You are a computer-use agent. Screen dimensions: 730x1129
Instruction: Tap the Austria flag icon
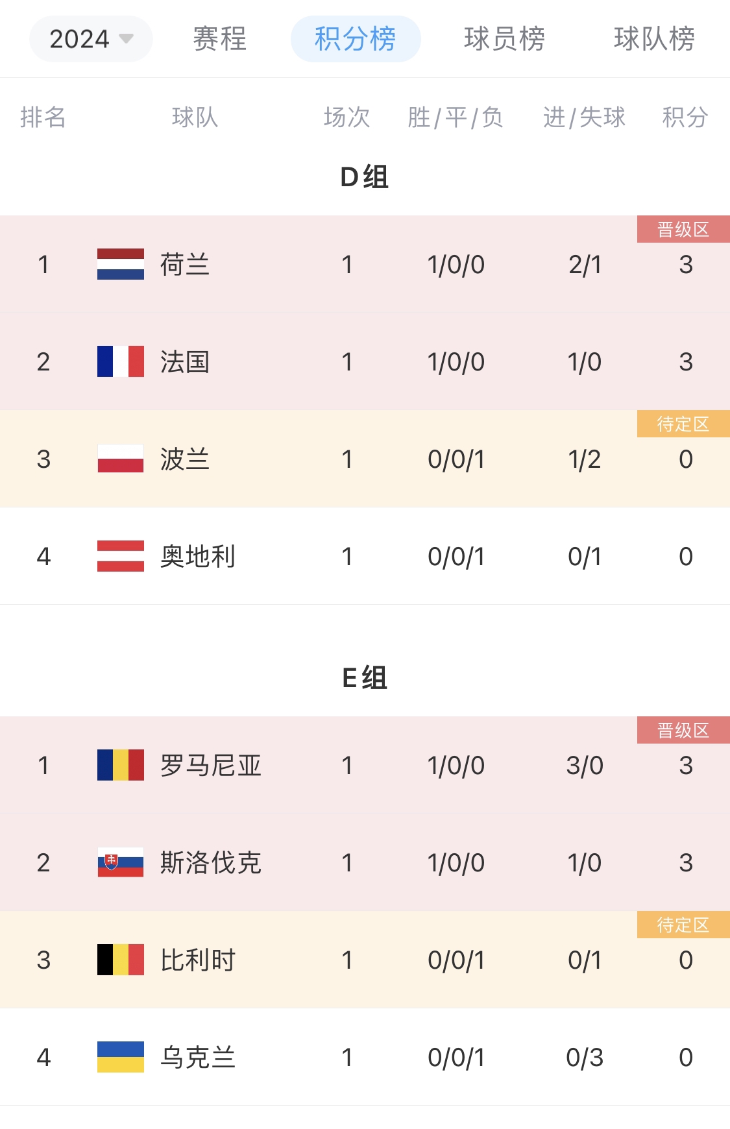point(121,556)
